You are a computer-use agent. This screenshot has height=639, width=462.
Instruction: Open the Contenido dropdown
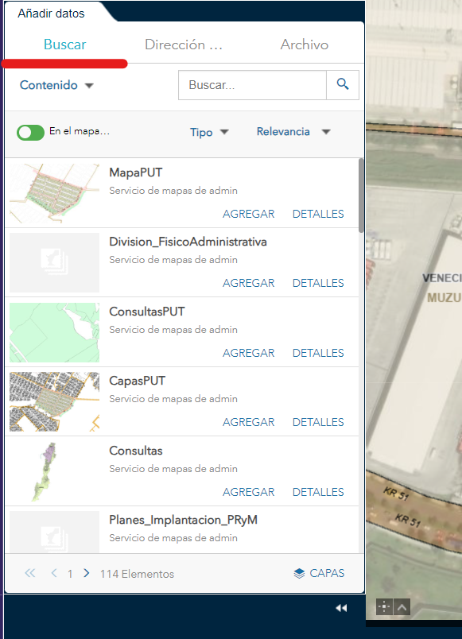coord(56,85)
